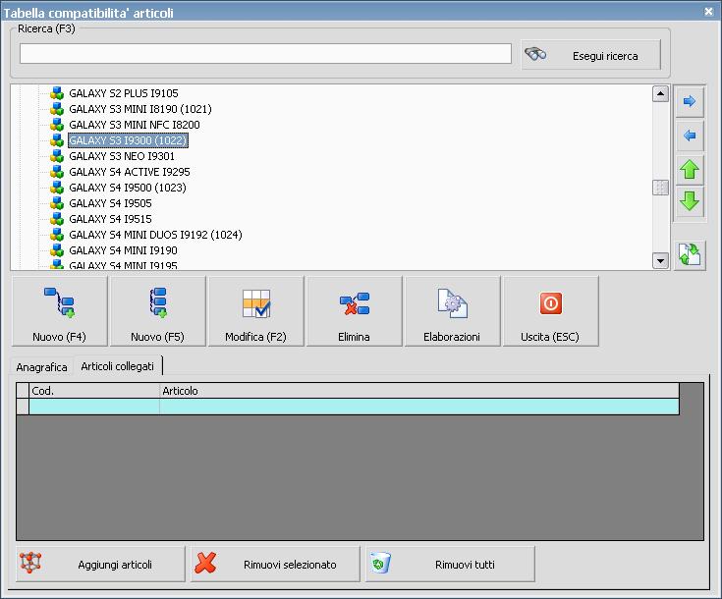Select GALAXY S4 I9515
Viewport: 722px width, 599px height.
click(x=110, y=219)
